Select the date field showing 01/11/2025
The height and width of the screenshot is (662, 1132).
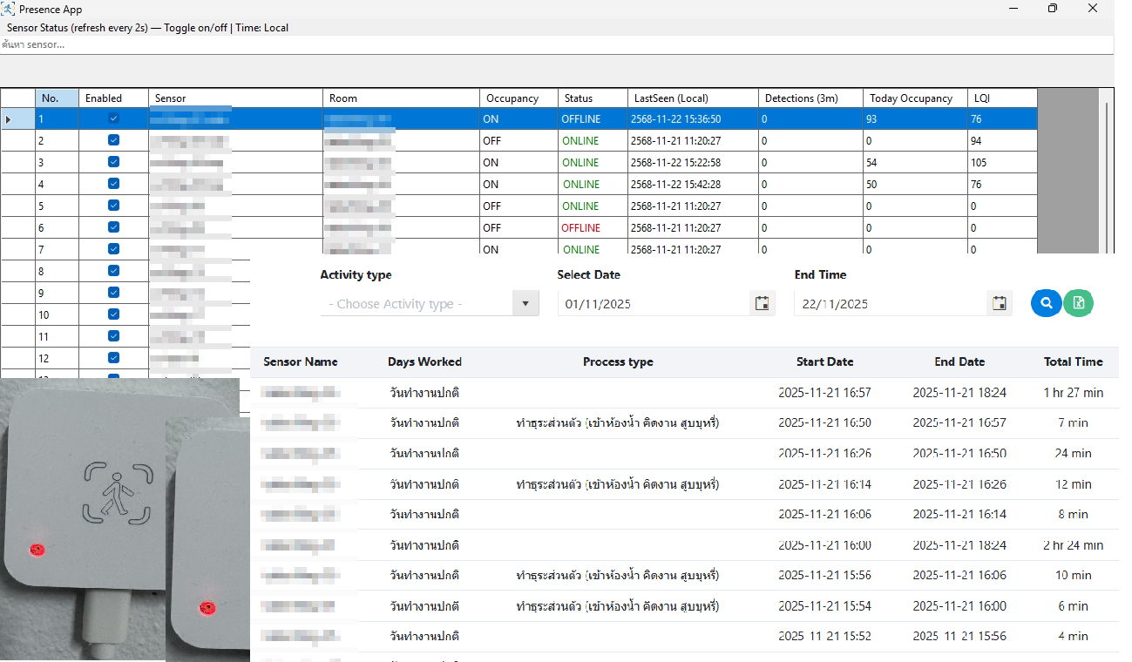pyautogui.click(x=654, y=302)
